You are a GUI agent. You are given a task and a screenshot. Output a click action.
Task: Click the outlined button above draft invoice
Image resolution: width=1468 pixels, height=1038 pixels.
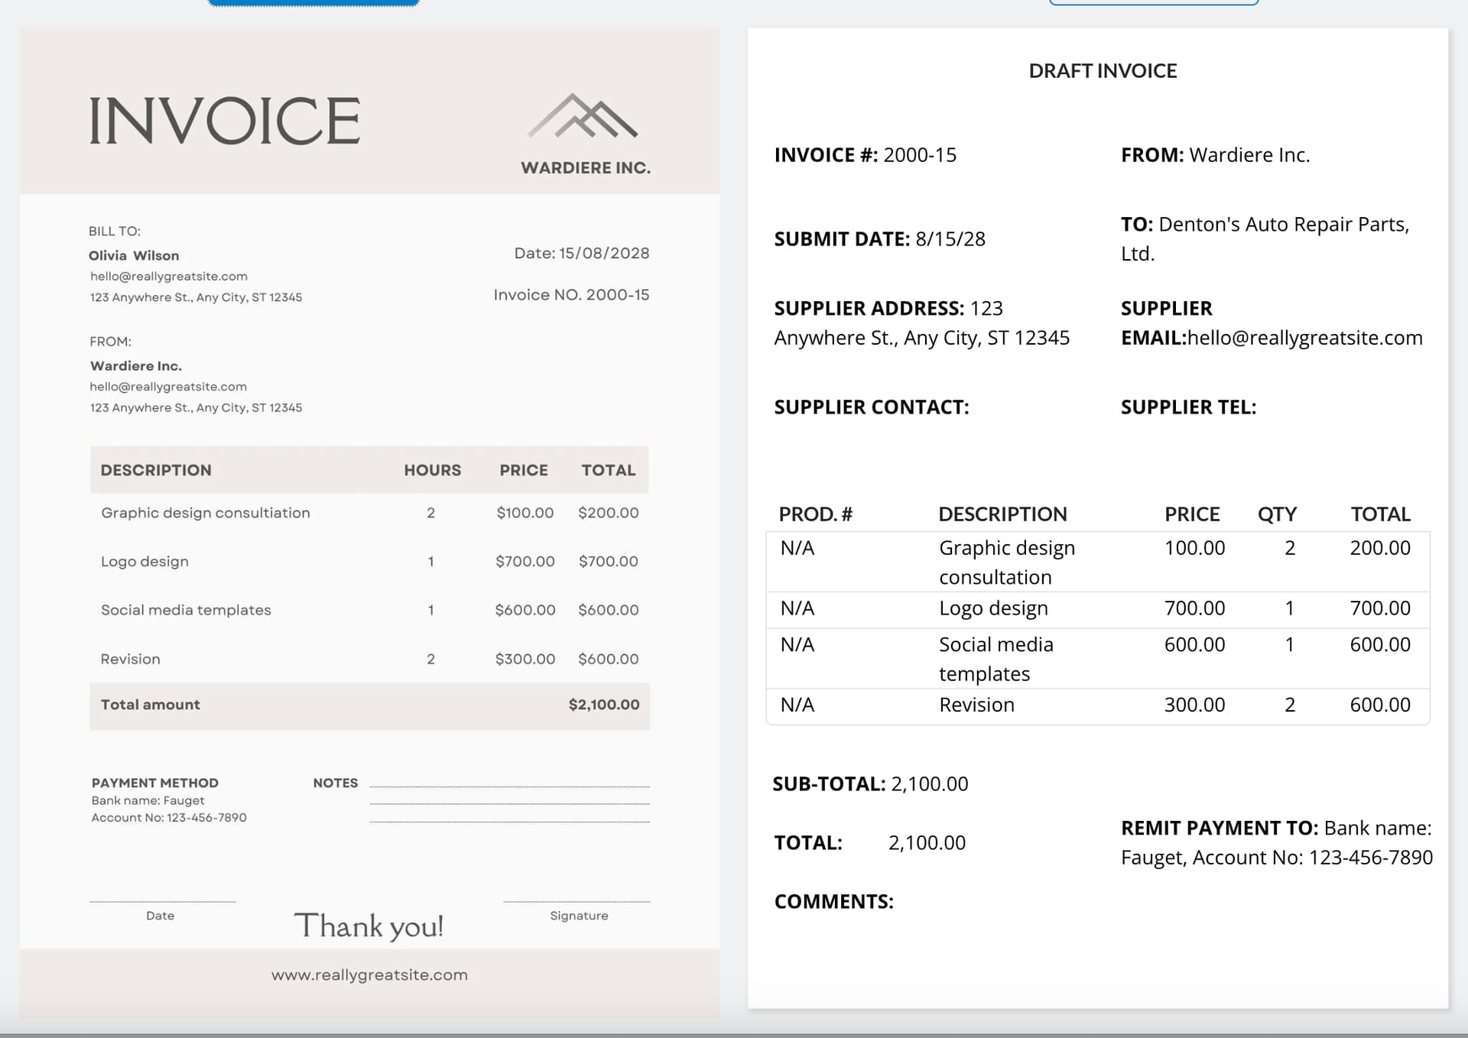[1153, 3]
